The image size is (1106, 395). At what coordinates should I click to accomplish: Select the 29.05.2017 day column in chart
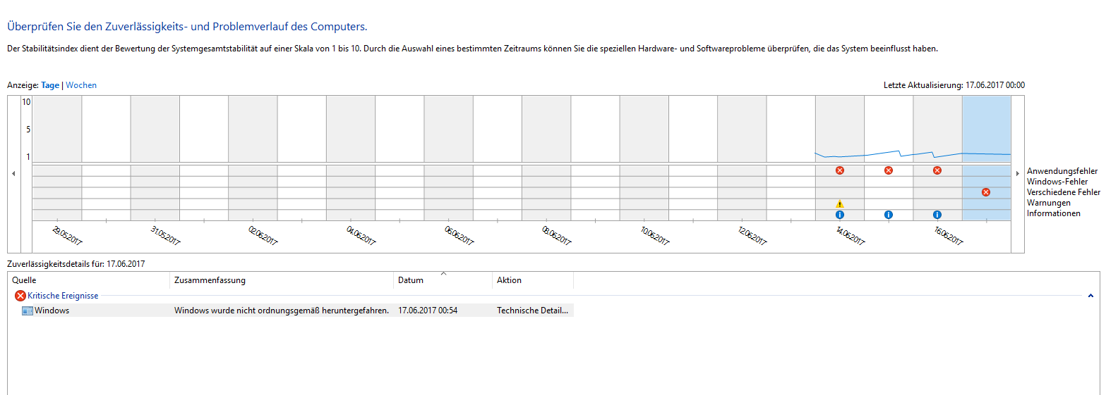(57, 158)
